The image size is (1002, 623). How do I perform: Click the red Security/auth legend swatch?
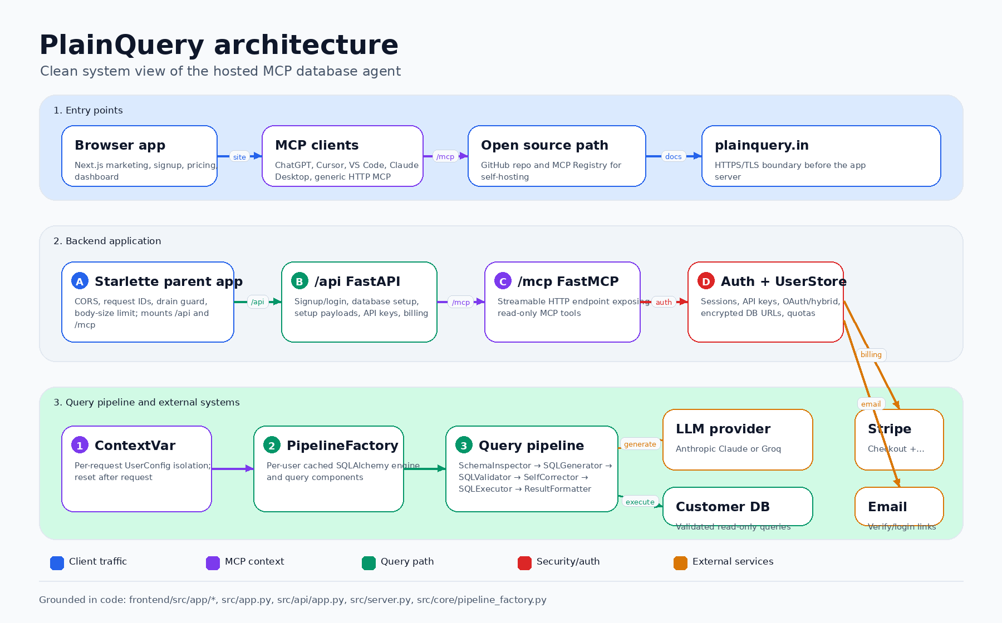pyautogui.click(x=524, y=563)
